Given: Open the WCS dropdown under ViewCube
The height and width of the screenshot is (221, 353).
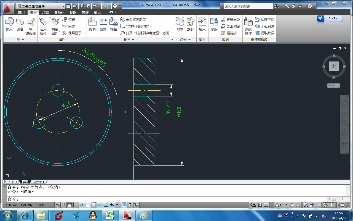Looking at the screenshot, I should (334, 86).
